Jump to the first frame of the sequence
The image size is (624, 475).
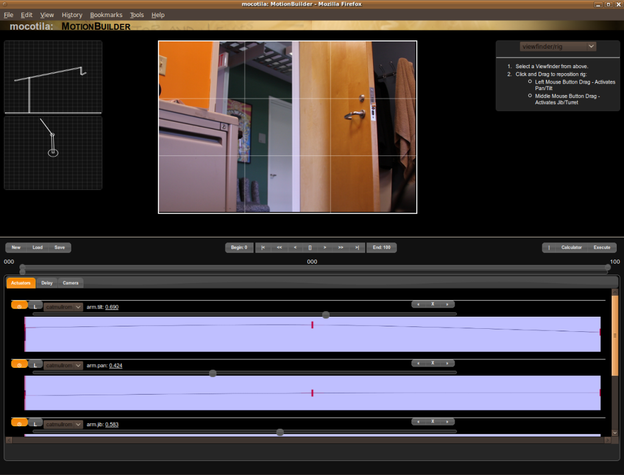click(x=263, y=247)
